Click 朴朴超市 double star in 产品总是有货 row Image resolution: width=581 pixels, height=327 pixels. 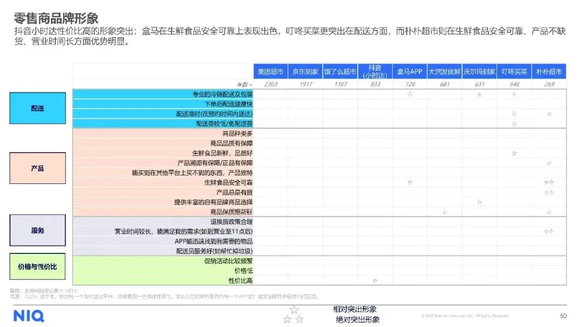coord(549,192)
